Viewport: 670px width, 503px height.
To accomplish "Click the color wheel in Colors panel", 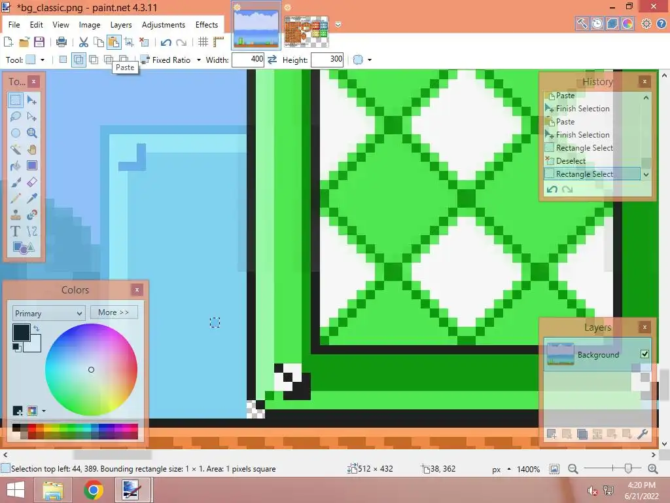I will (x=91, y=369).
